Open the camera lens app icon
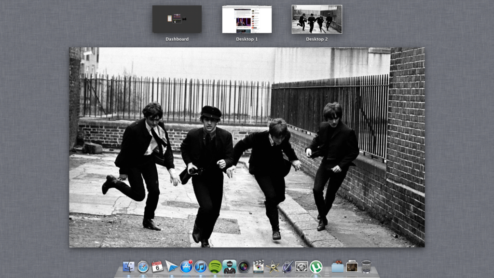 coord(244,266)
